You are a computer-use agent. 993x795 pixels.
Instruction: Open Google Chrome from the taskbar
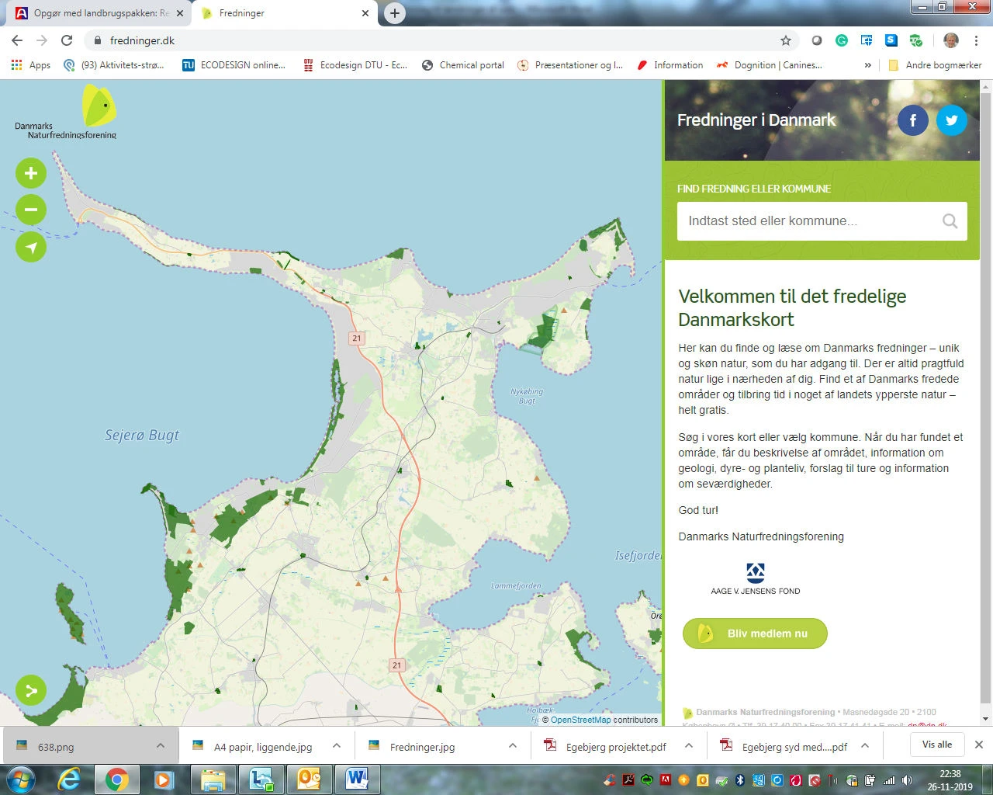(117, 779)
